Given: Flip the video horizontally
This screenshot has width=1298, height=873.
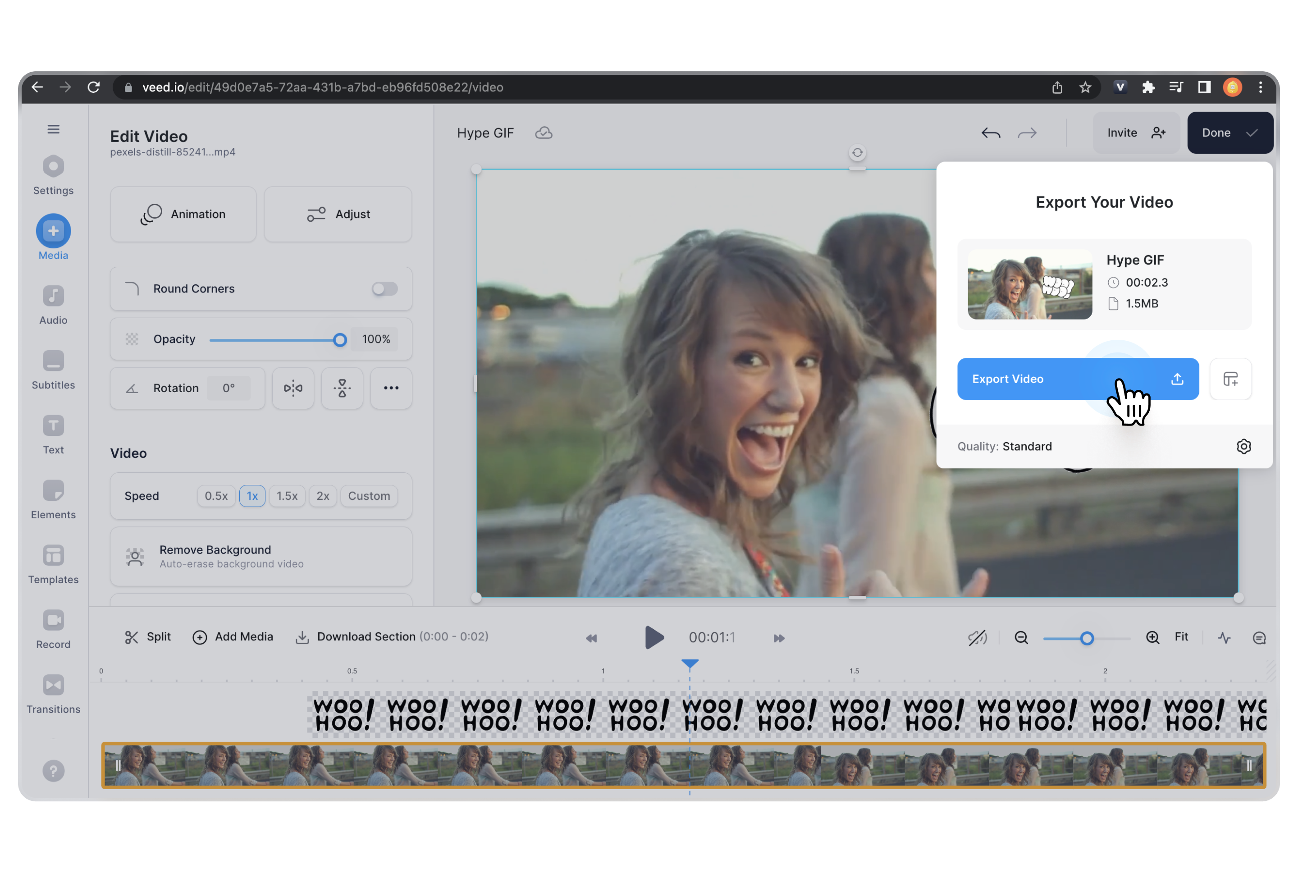Looking at the screenshot, I should tap(293, 388).
